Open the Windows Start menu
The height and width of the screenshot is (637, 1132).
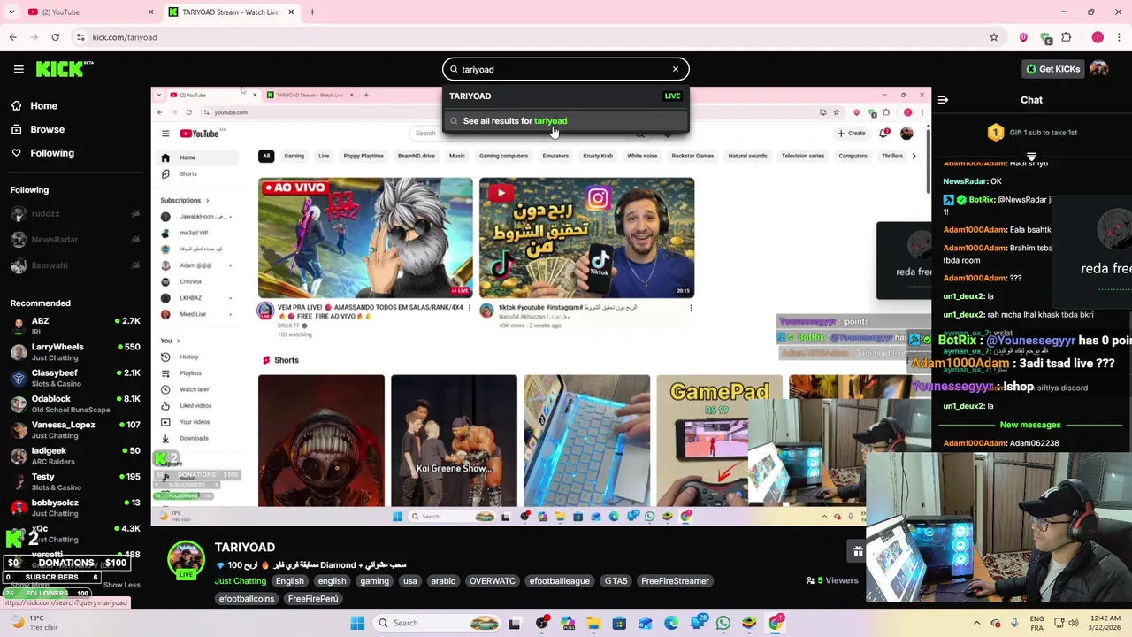[x=357, y=623]
